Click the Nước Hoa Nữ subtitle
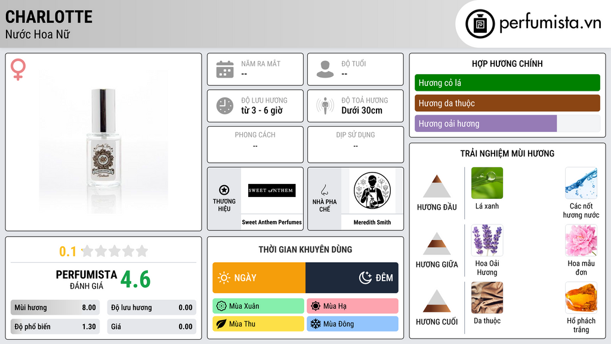Viewport: 611px width, 344px height. [x=38, y=34]
